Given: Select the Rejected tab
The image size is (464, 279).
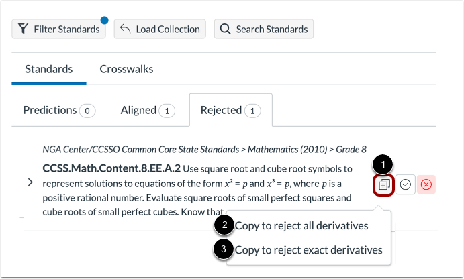Looking at the screenshot, I should coord(230,110).
